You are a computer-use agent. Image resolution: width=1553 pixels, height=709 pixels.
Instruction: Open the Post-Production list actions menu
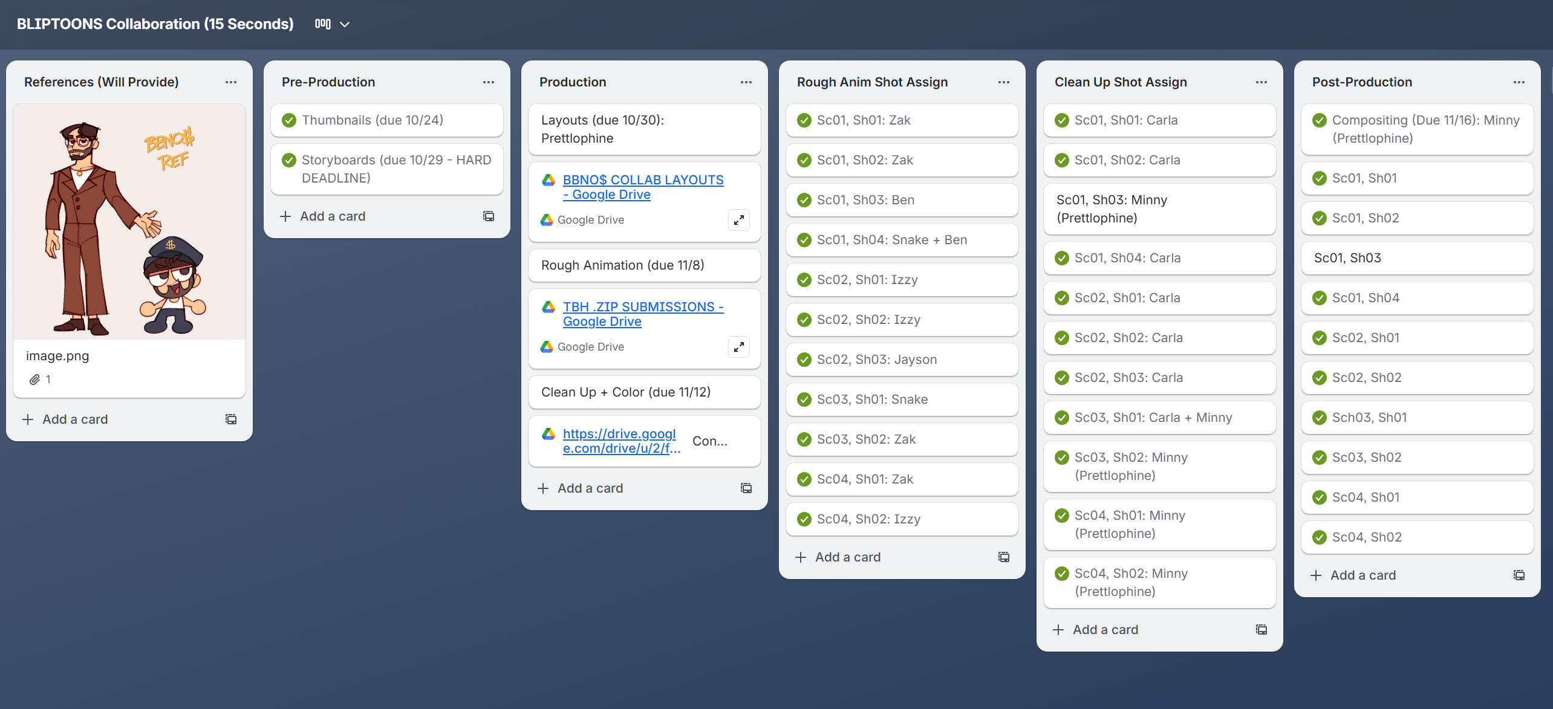point(1519,82)
